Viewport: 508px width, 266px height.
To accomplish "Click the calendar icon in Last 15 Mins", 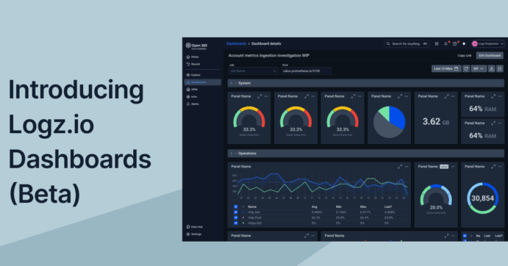I will pos(456,68).
